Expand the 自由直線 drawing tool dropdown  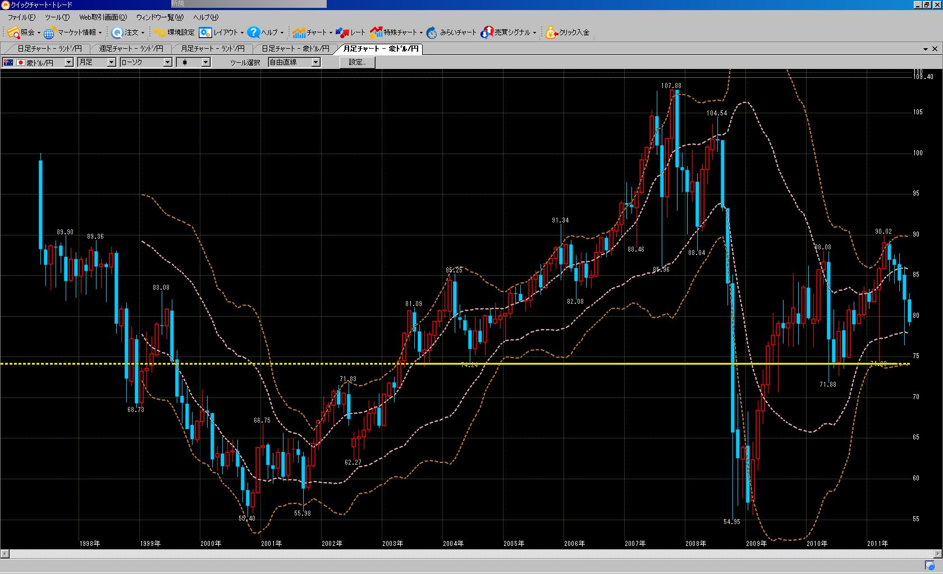coord(315,62)
